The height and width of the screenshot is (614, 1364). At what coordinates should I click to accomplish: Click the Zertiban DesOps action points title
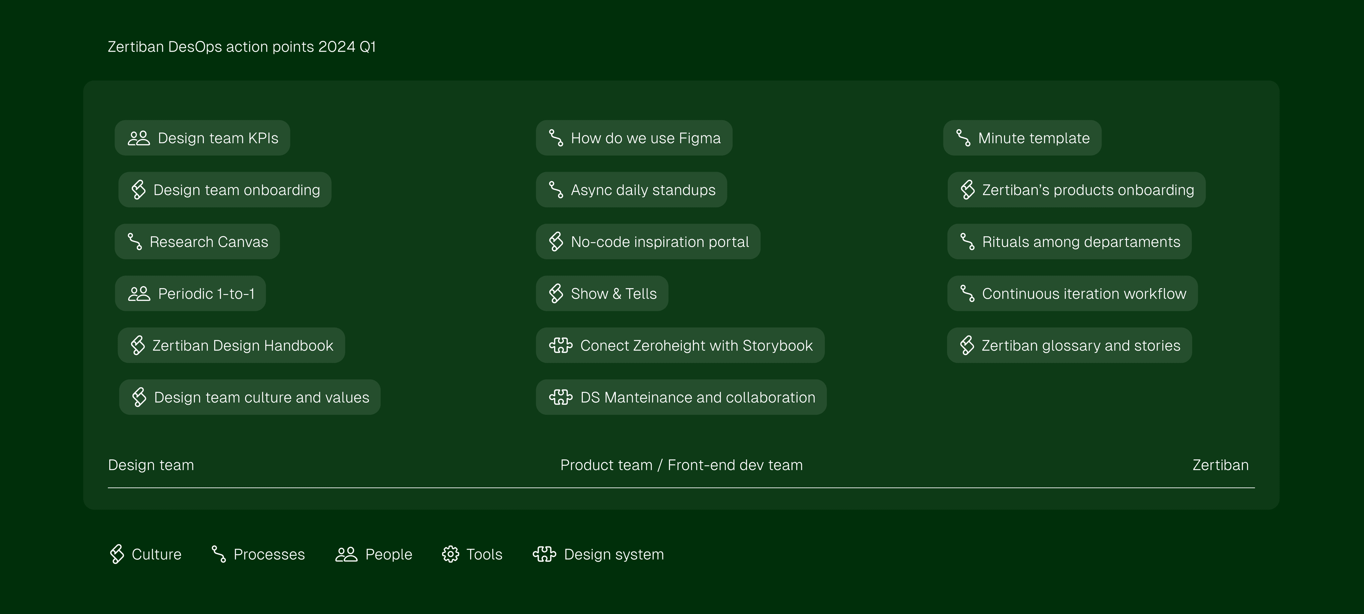click(241, 47)
